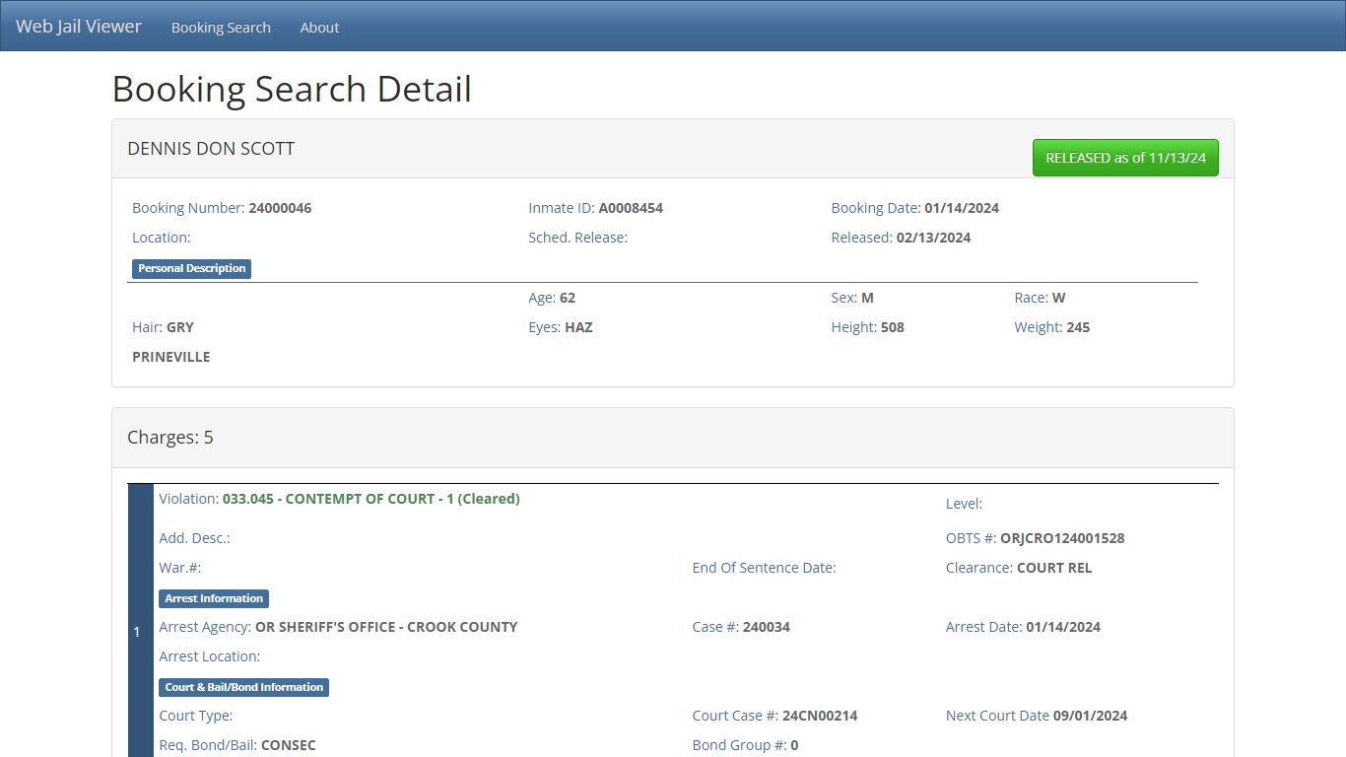The height and width of the screenshot is (757, 1346).
Task: Select booking number 24000046
Action: pyautogui.click(x=280, y=208)
